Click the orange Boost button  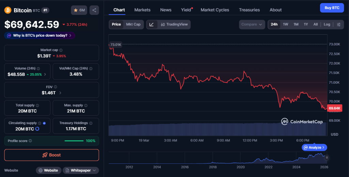(x=51, y=155)
